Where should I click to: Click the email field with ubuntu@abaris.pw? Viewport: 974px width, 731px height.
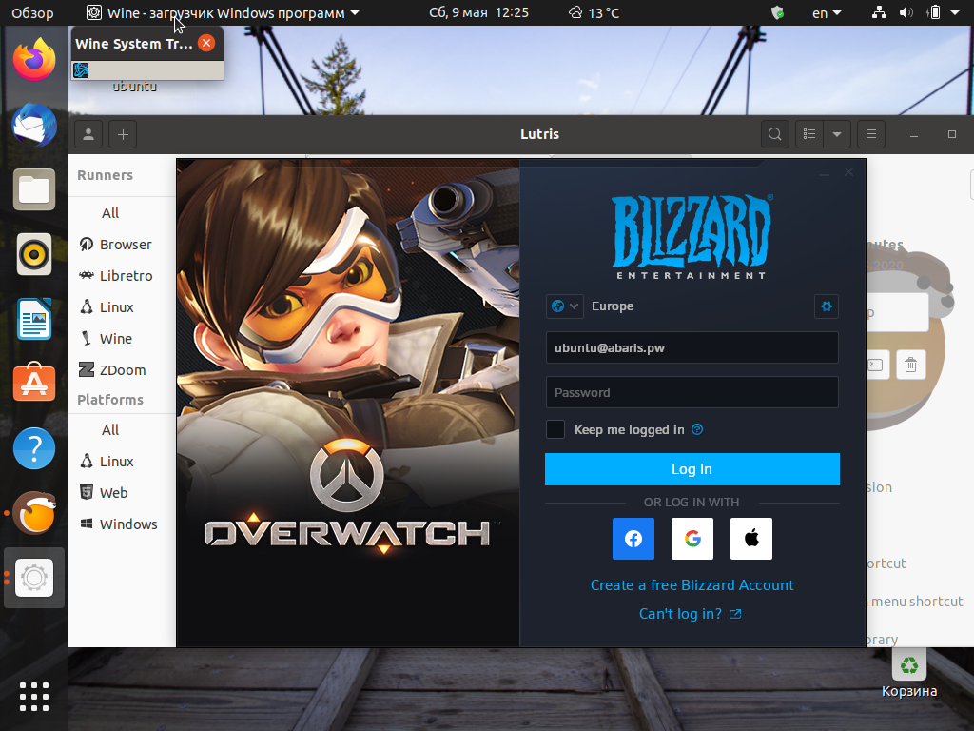[692, 347]
